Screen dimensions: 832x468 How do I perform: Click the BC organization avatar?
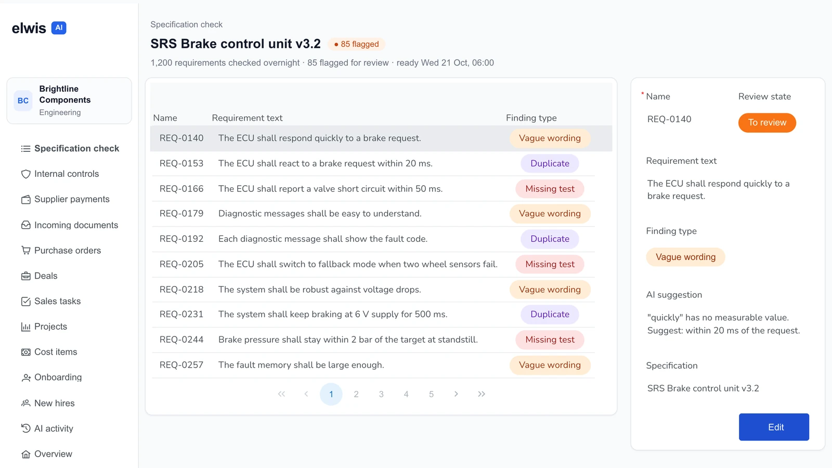[x=23, y=100]
